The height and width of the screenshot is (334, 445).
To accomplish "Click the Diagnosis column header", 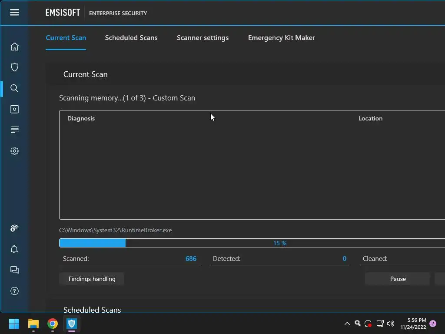I will tap(81, 118).
